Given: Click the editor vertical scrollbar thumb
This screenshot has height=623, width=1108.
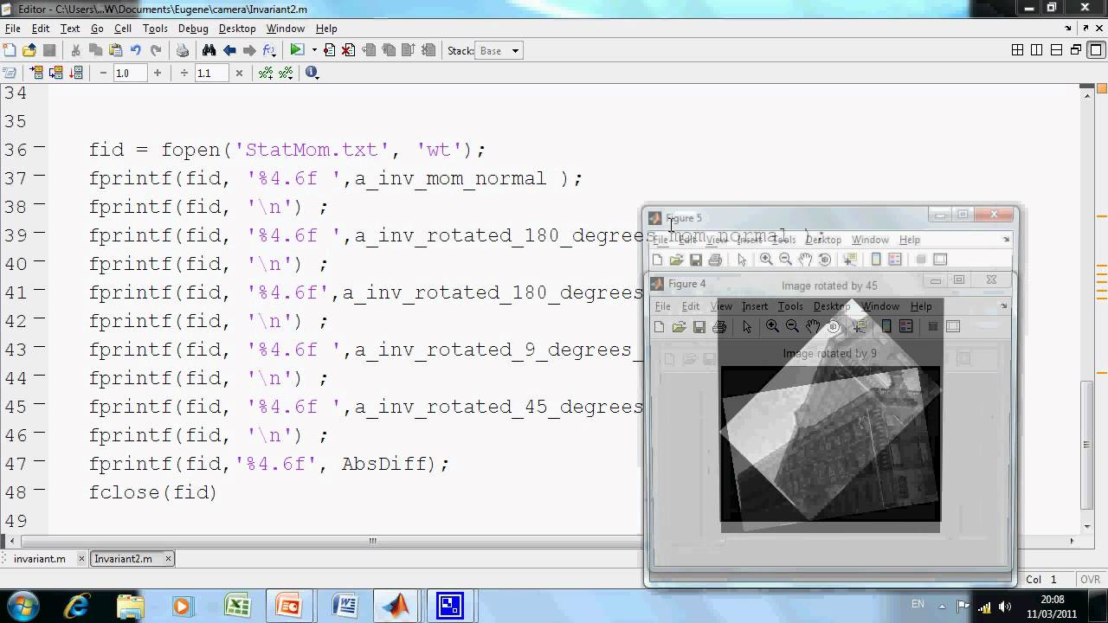Looking at the screenshot, I should (1088, 446).
